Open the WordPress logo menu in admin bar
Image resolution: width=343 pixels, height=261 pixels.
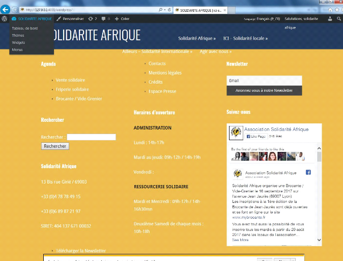click(5, 19)
